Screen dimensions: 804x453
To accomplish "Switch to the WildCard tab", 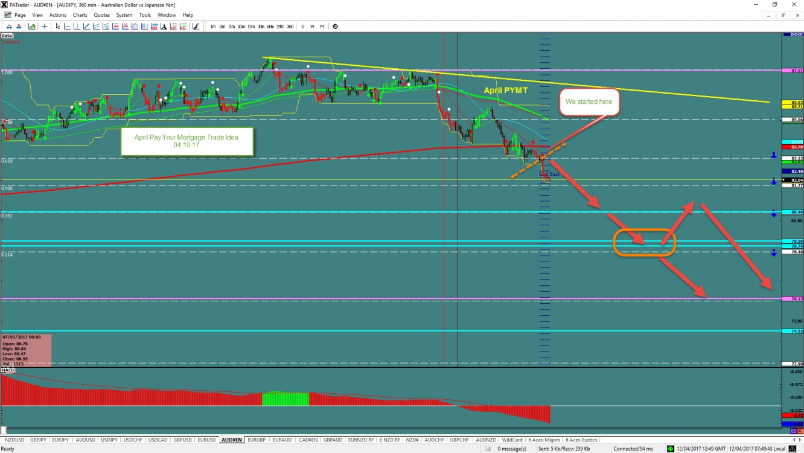I will pyautogui.click(x=512, y=440).
